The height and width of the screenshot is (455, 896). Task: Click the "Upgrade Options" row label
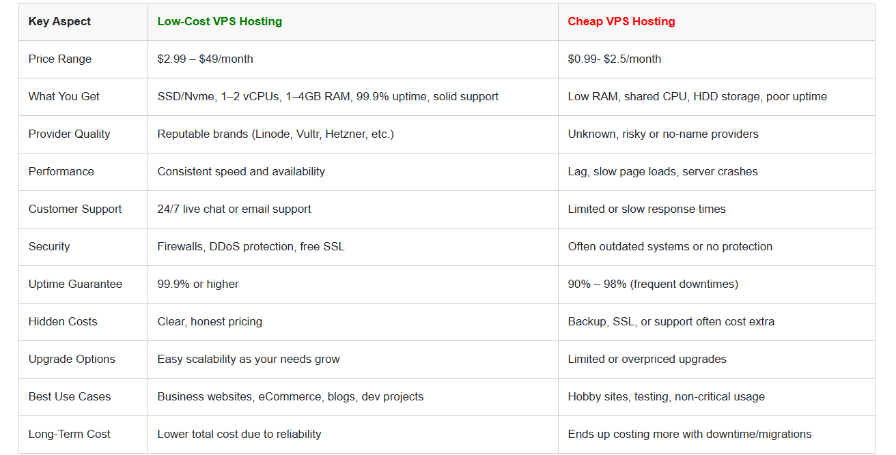(72, 359)
